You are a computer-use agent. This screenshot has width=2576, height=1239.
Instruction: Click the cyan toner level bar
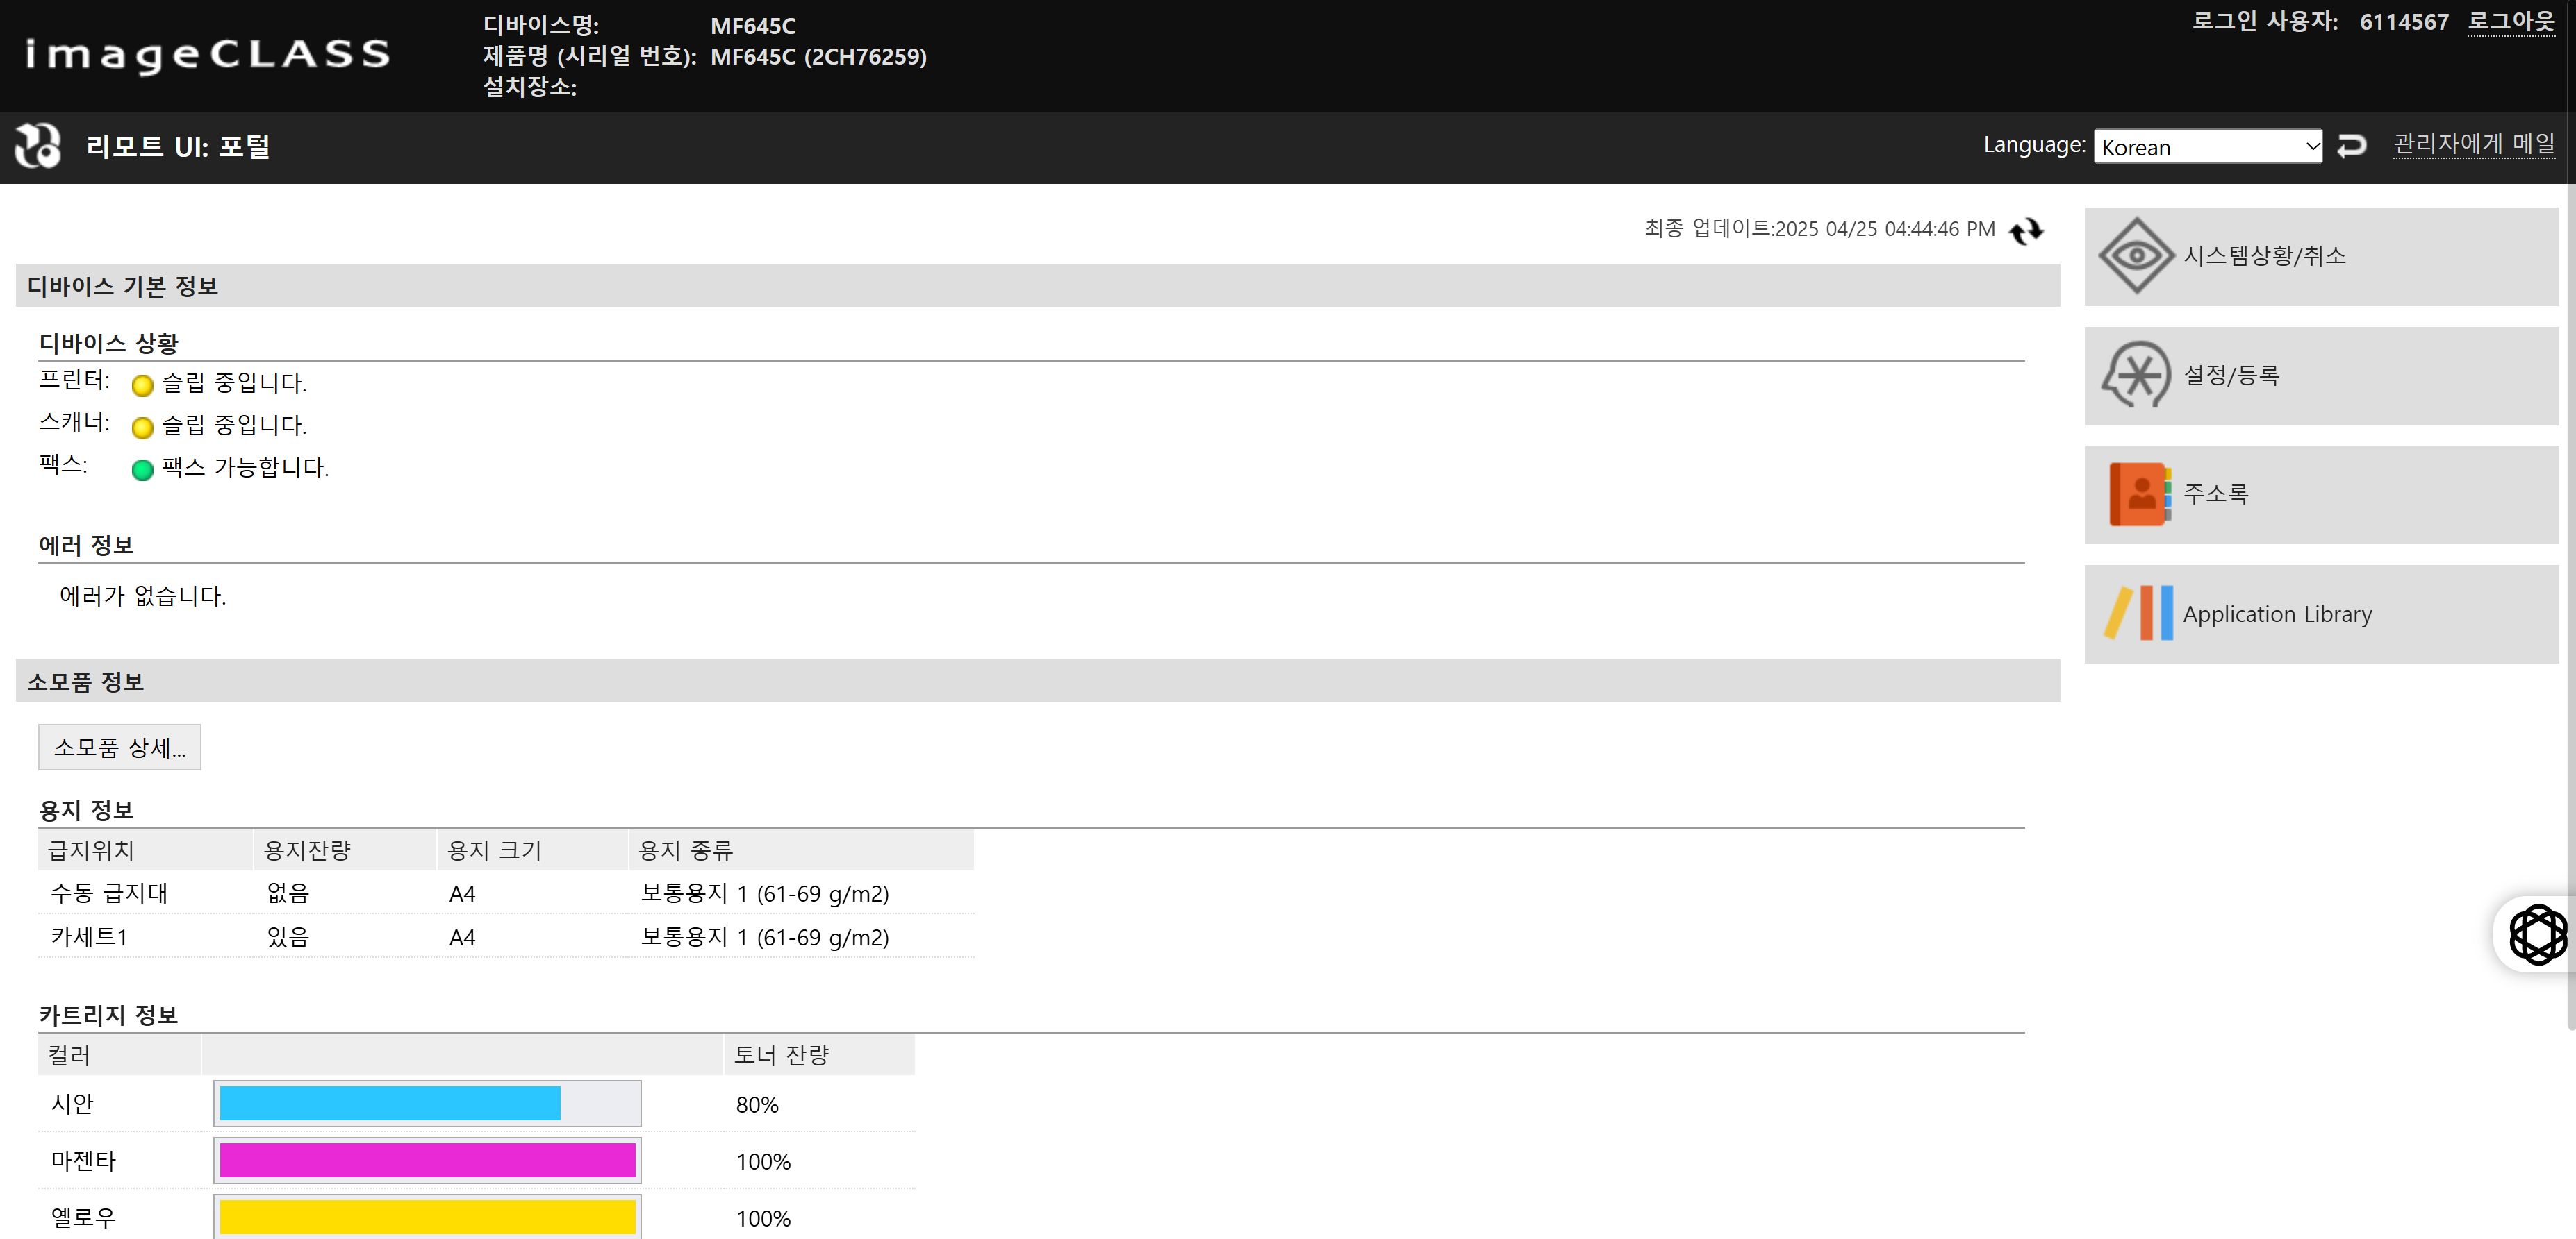point(390,1103)
